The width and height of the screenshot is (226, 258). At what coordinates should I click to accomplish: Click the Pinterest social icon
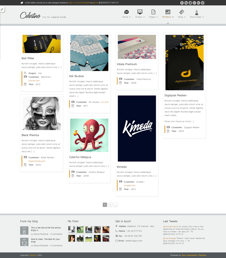pos(203,3)
